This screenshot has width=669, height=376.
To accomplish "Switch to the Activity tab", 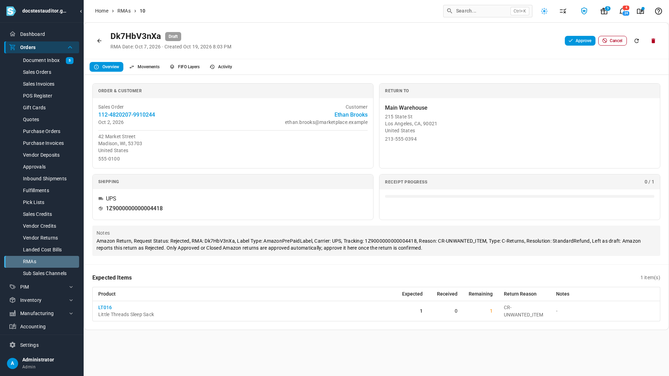I will pos(221,67).
